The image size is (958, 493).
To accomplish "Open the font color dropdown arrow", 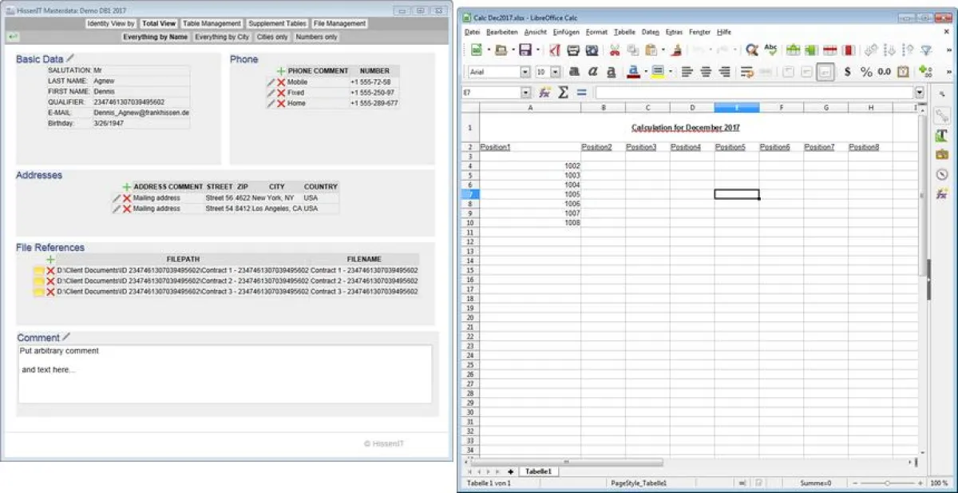I will [x=645, y=74].
